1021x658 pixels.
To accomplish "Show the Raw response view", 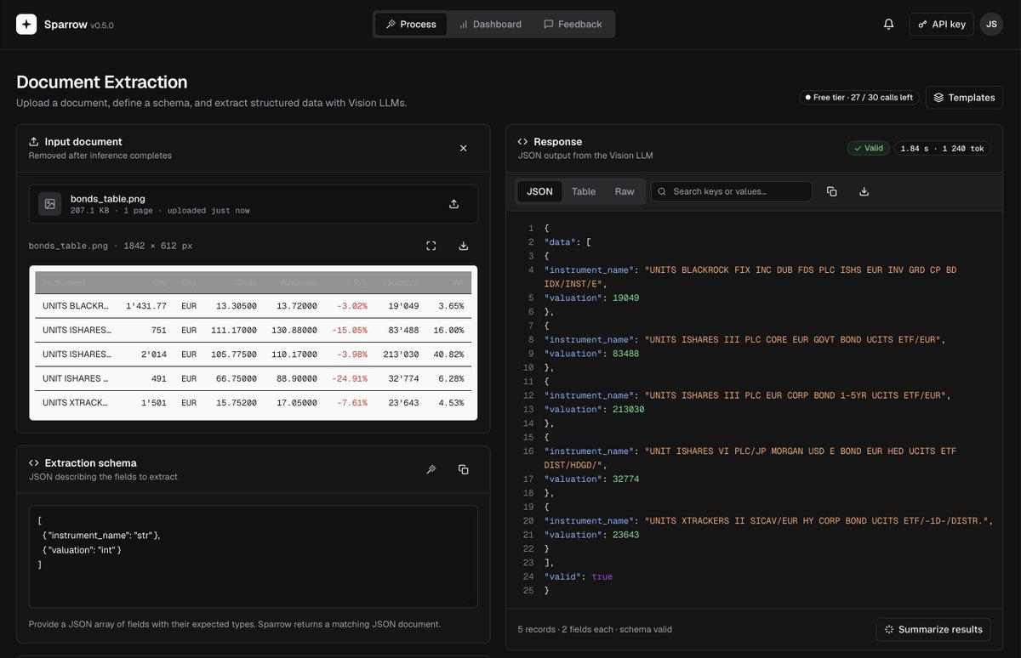I will (625, 191).
